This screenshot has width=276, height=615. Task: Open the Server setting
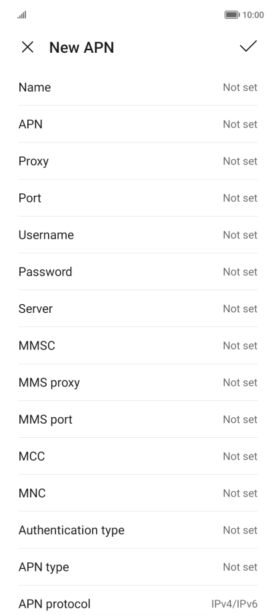coord(138,308)
